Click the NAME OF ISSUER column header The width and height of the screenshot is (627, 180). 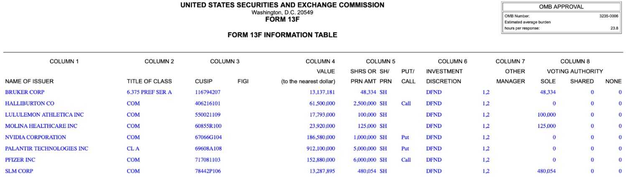[29, 82]
